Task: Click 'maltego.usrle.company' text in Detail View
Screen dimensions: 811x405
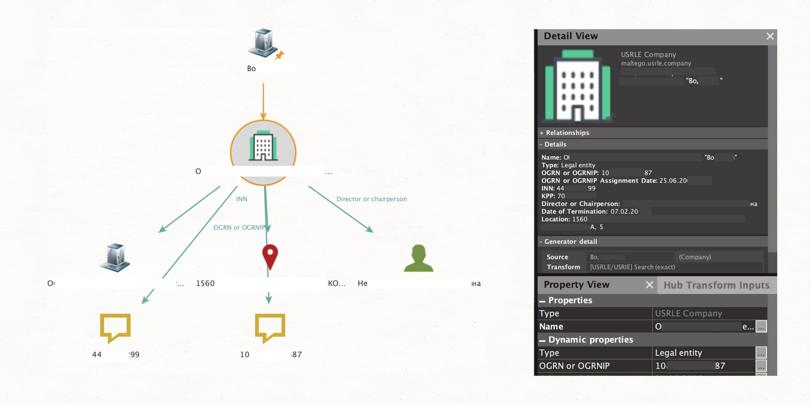Action: pyautogui.click(x=656, y=63)
